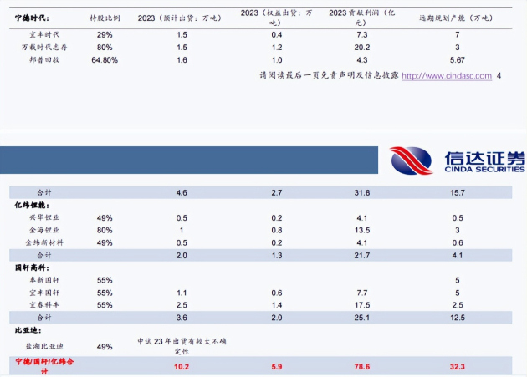Select the 盐湖比亚迪 row label

pyautogui.click(x=44, y=346)
